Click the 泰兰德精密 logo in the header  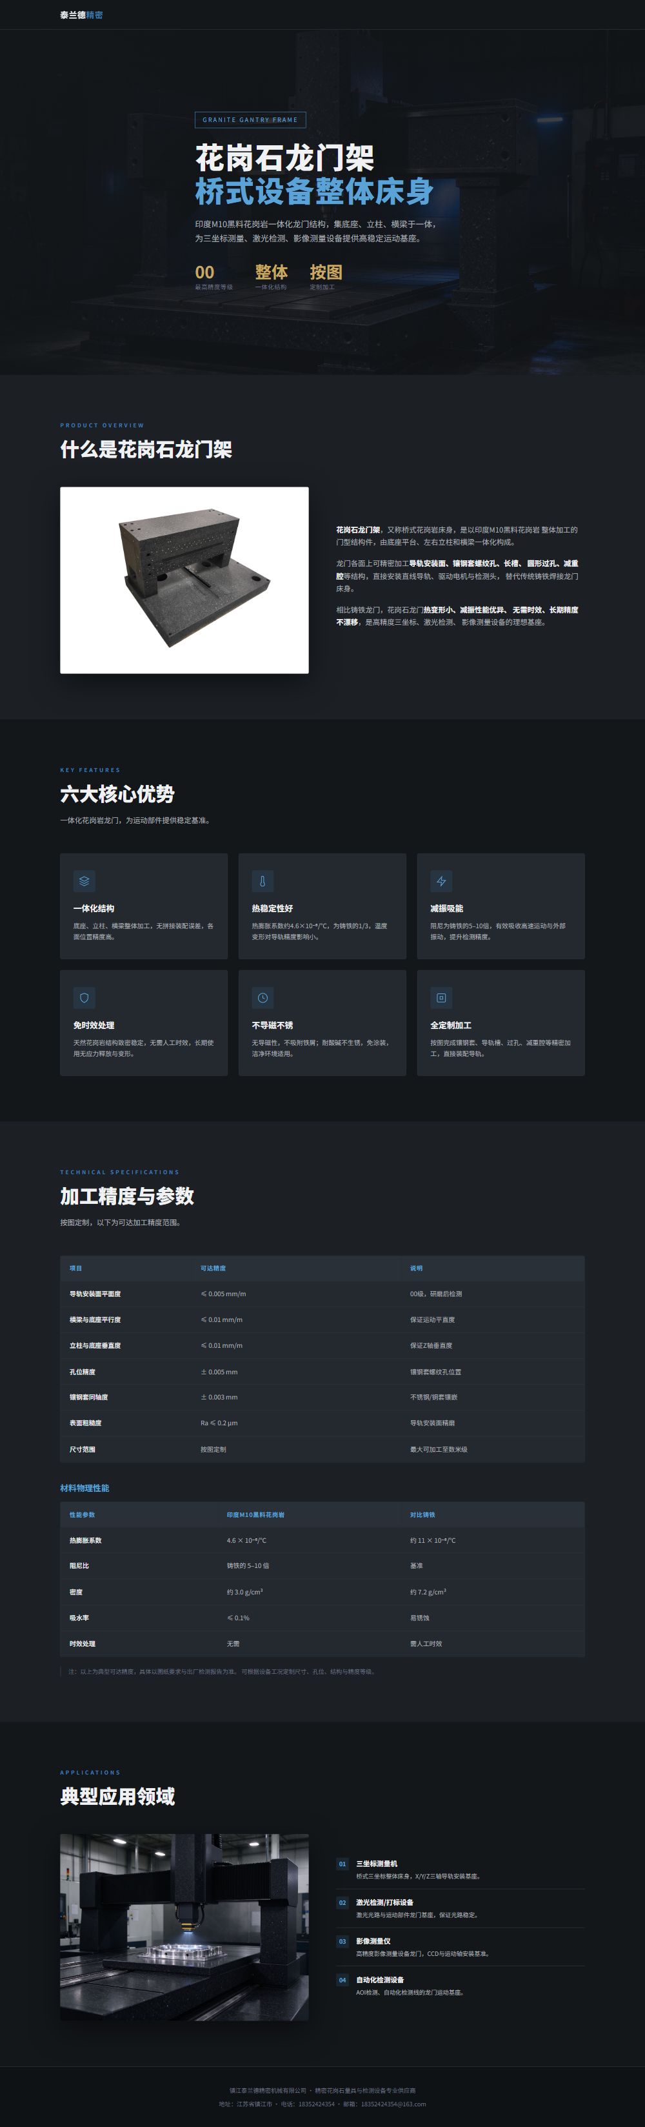pyautogui.click(x=82, y=15)
